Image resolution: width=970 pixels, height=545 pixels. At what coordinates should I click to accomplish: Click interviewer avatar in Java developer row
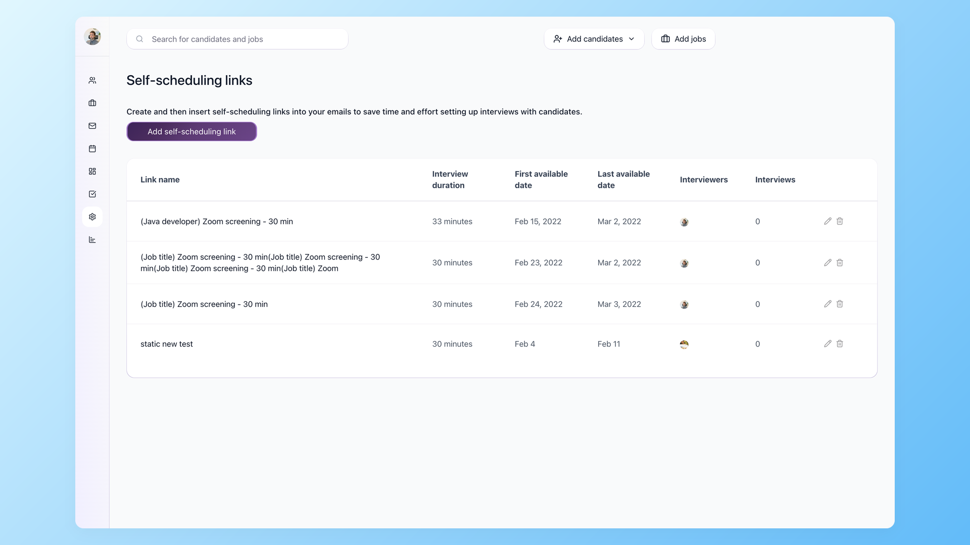point(684,222)
